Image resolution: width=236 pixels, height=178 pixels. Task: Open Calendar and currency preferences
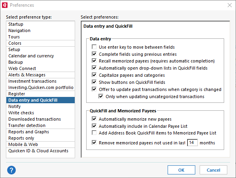coord(40,56)
